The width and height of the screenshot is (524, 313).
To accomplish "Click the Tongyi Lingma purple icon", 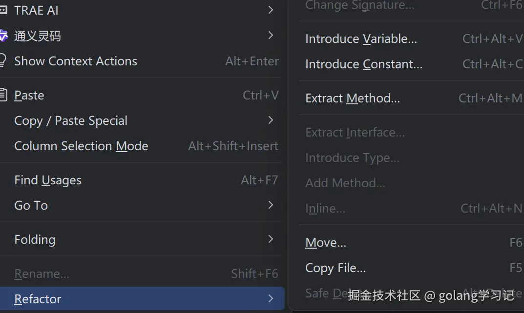I will [3, 36].
